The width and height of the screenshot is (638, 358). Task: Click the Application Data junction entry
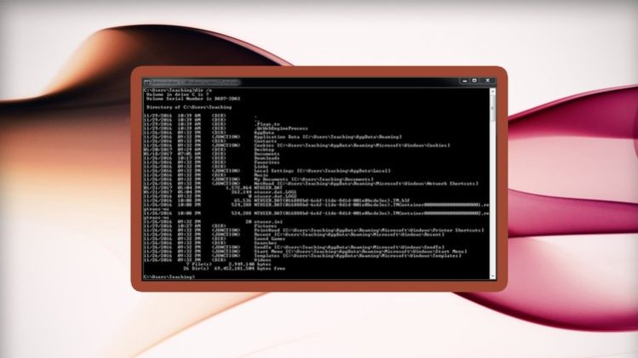click(x=281, y=136)
